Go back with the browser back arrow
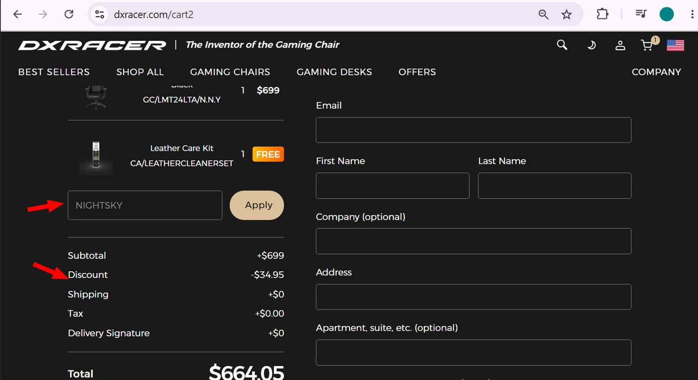This screenshot has height=380, width=698. 18,14
